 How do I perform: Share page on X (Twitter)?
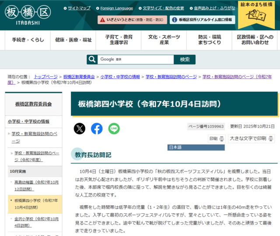79,129
